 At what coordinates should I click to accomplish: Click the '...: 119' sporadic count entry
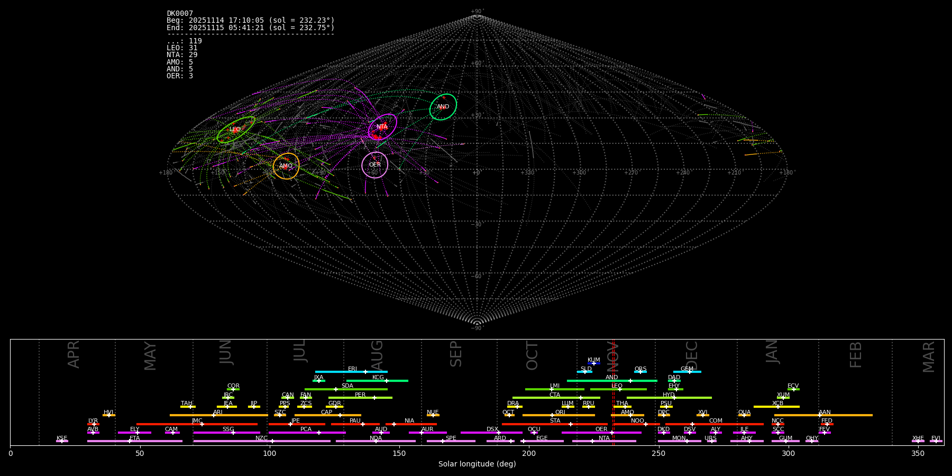pos(184,41)
